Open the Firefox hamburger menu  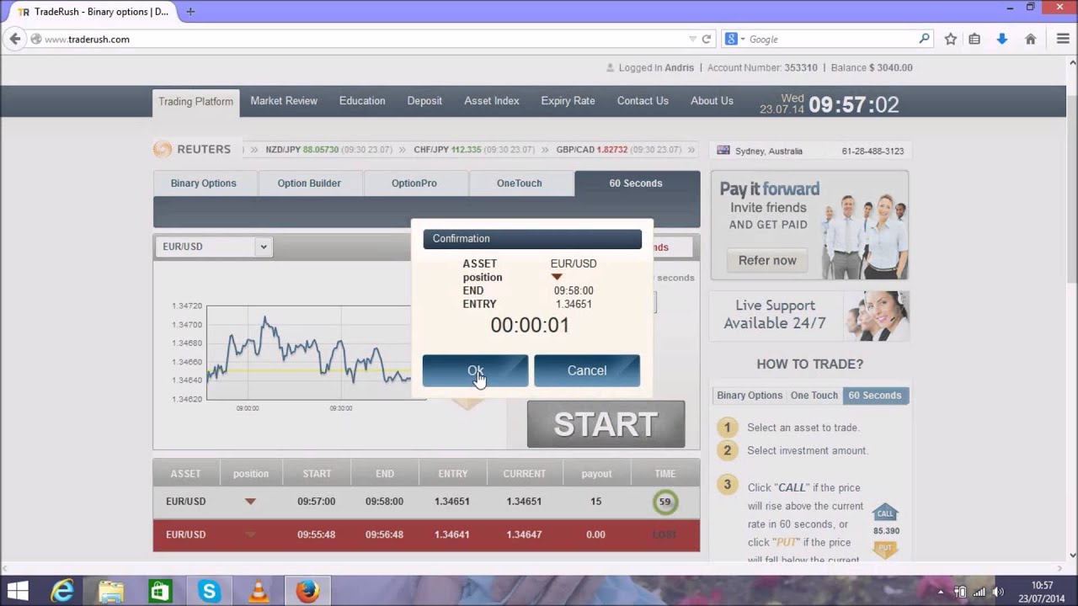[1063, 39]
